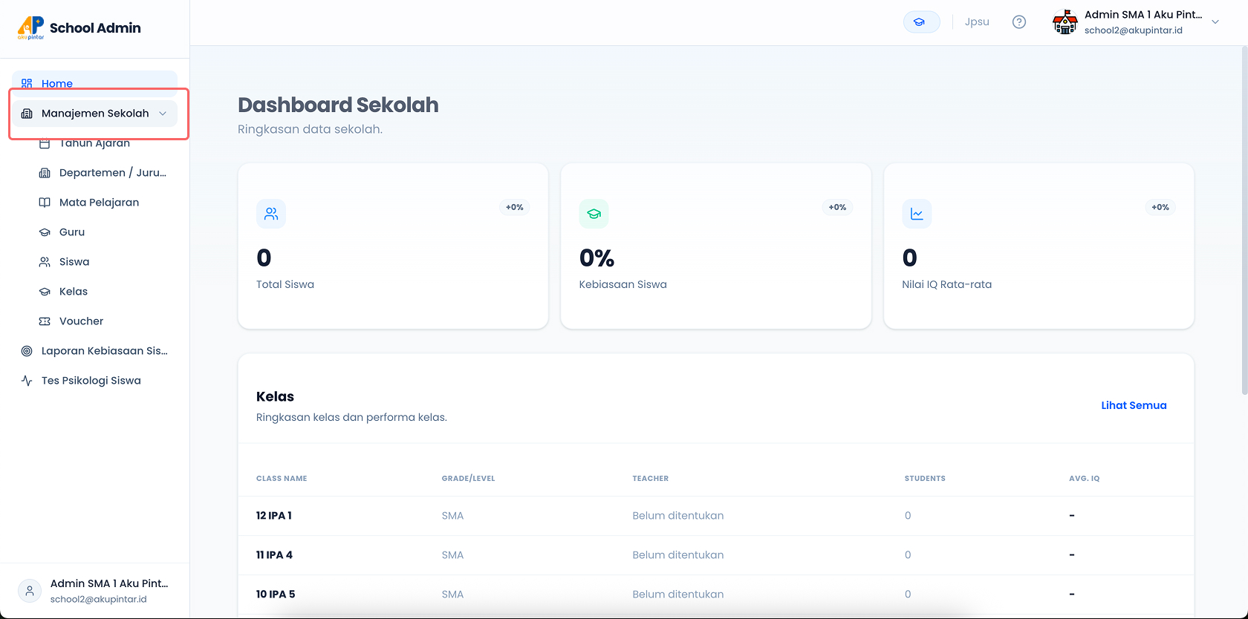This screenshot has width=1248, height=619.
Task: Click the "STUDENTS" column header
Action: coord(925,479)
